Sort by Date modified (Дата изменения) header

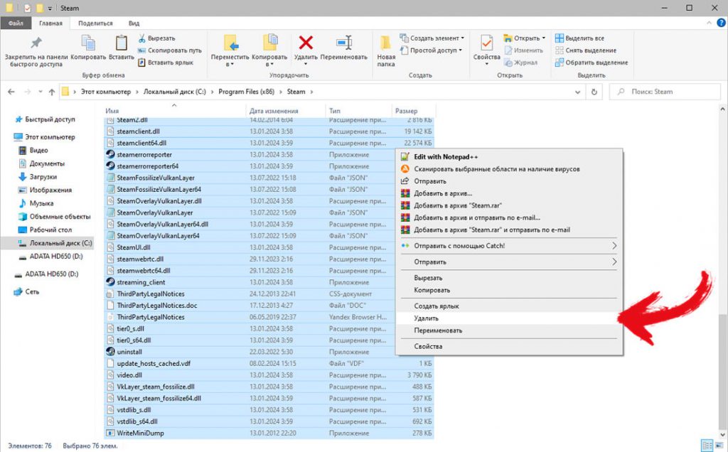pos(274,111)
